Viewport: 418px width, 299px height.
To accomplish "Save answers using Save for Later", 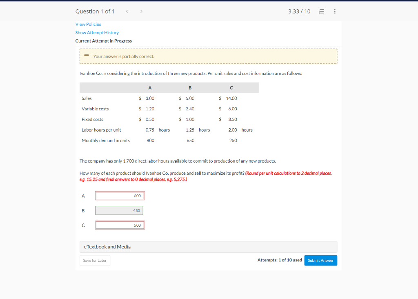I will click(x=95, y=260).
